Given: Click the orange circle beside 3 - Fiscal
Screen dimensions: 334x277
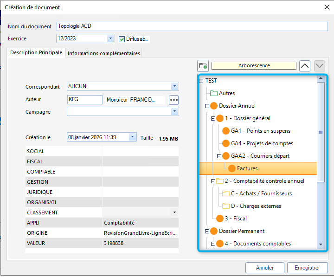Looking at the screenshot, I should pos(220,219).
